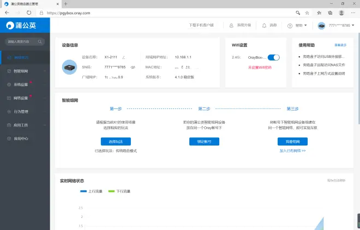Click the 10.168.1.1 LAN IP value
Image resolution: width=360 pixels, height=230 pixels.
point(183,57)
